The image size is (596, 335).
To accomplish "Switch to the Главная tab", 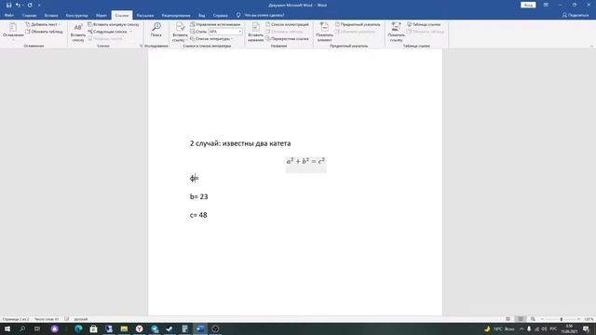I will pyautogui.click(x=29, y=16).
